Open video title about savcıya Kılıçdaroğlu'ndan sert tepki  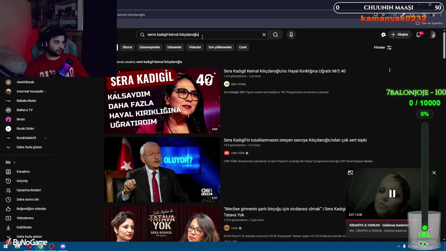point(295,140)
